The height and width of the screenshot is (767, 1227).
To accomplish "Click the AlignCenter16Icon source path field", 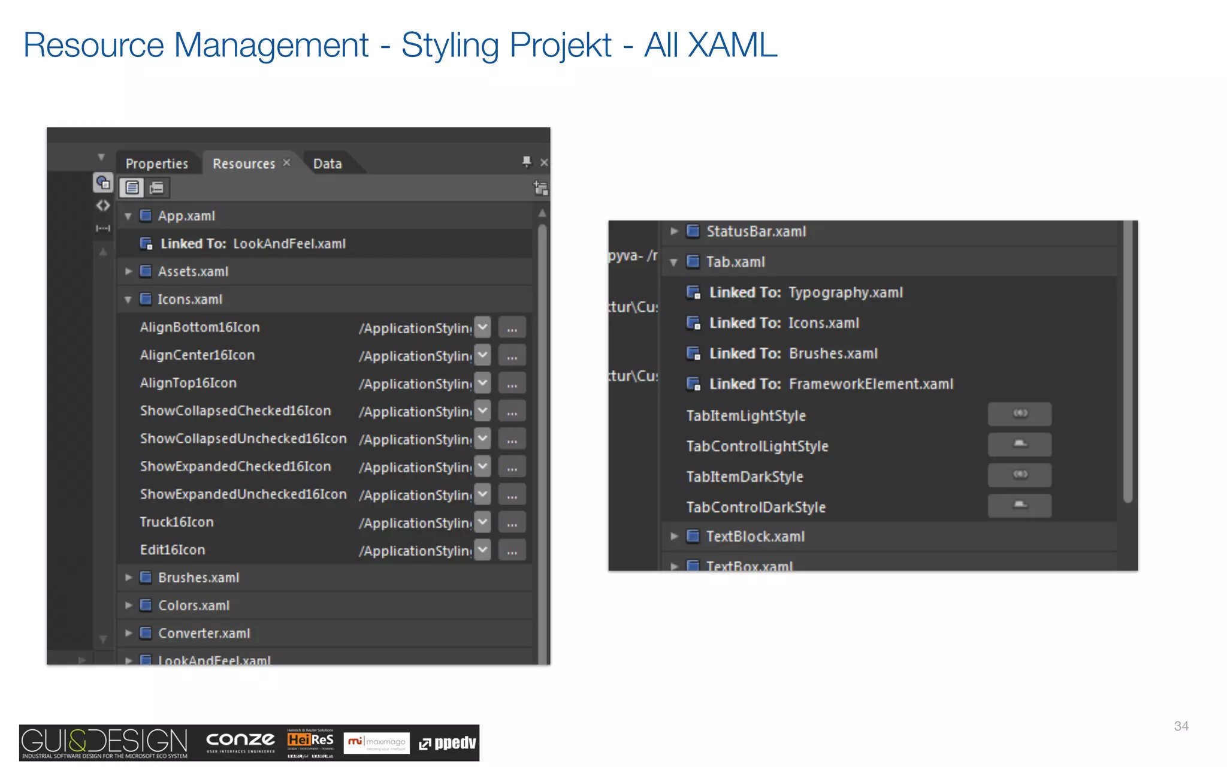I will 415,356.
